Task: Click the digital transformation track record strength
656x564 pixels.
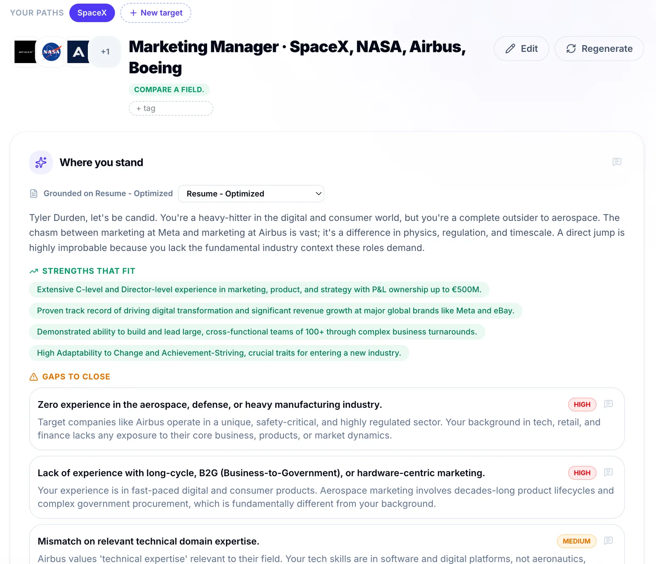Action: (276, 311)
